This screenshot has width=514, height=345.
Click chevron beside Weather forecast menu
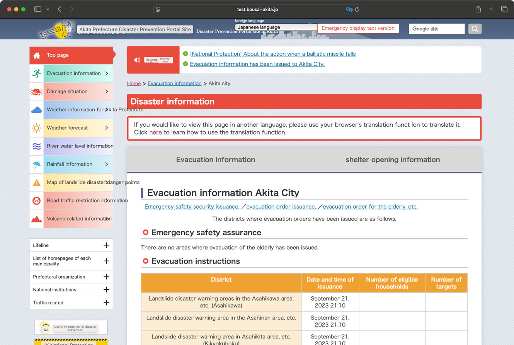tap(106, 128)
